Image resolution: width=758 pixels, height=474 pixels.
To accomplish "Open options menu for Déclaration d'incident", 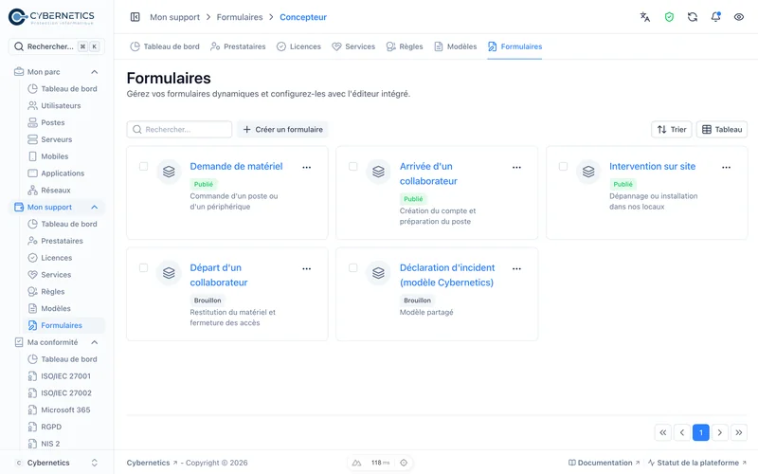I will coord(516,269).
